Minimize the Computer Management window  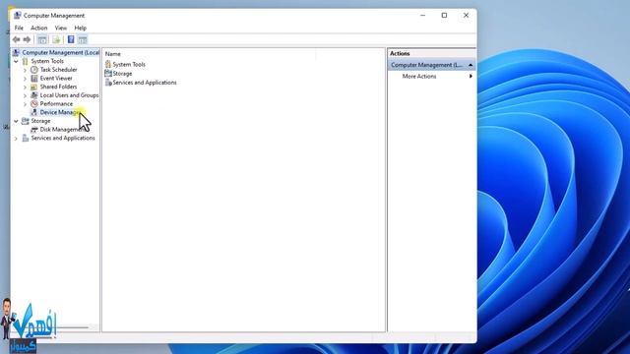(x=422, y=16)
